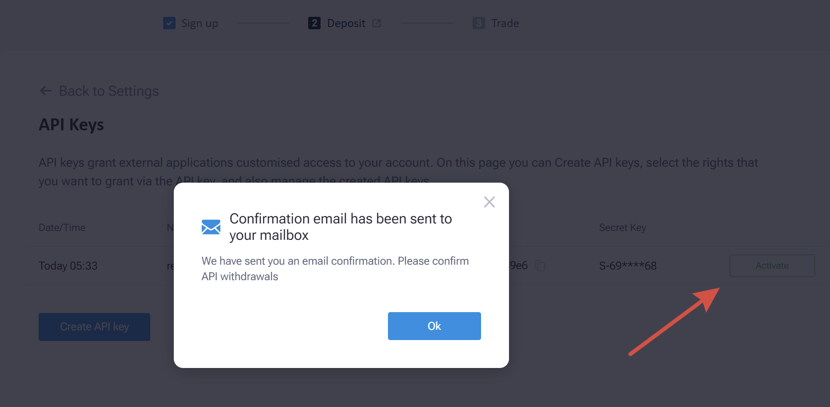This screenshot has width=830, height=407.
Task: Click the Today 05:33 row entry
Action: tap(68, 266)
